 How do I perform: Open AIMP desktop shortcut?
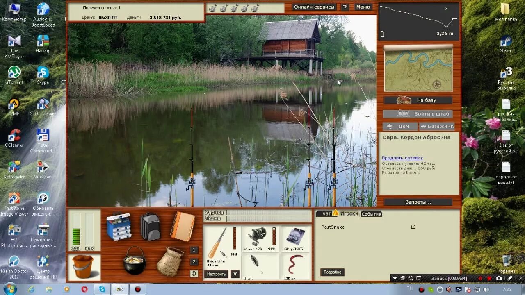click(14, 107)
